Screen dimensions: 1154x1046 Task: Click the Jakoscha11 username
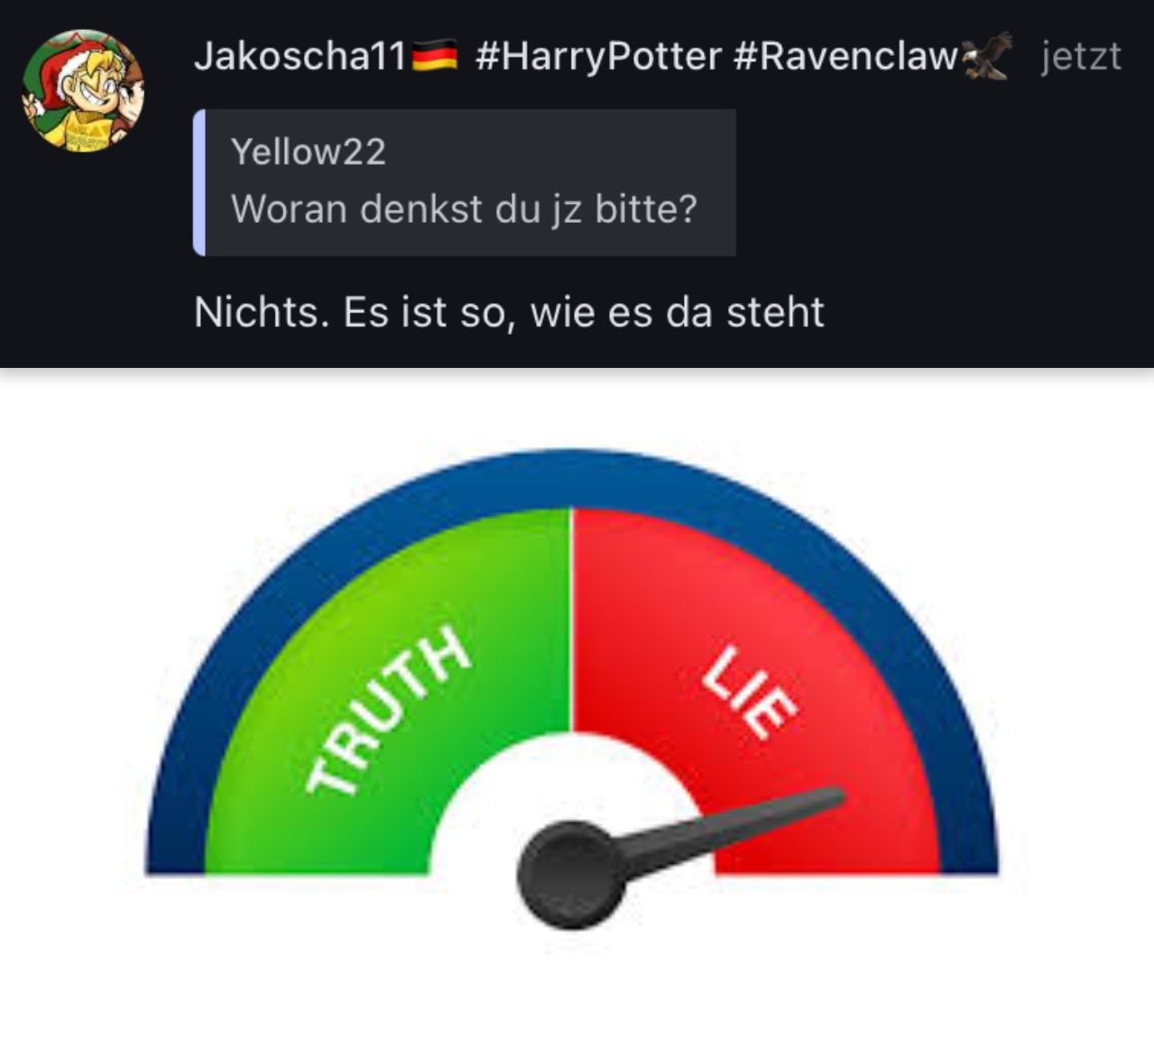pos(300,57)
